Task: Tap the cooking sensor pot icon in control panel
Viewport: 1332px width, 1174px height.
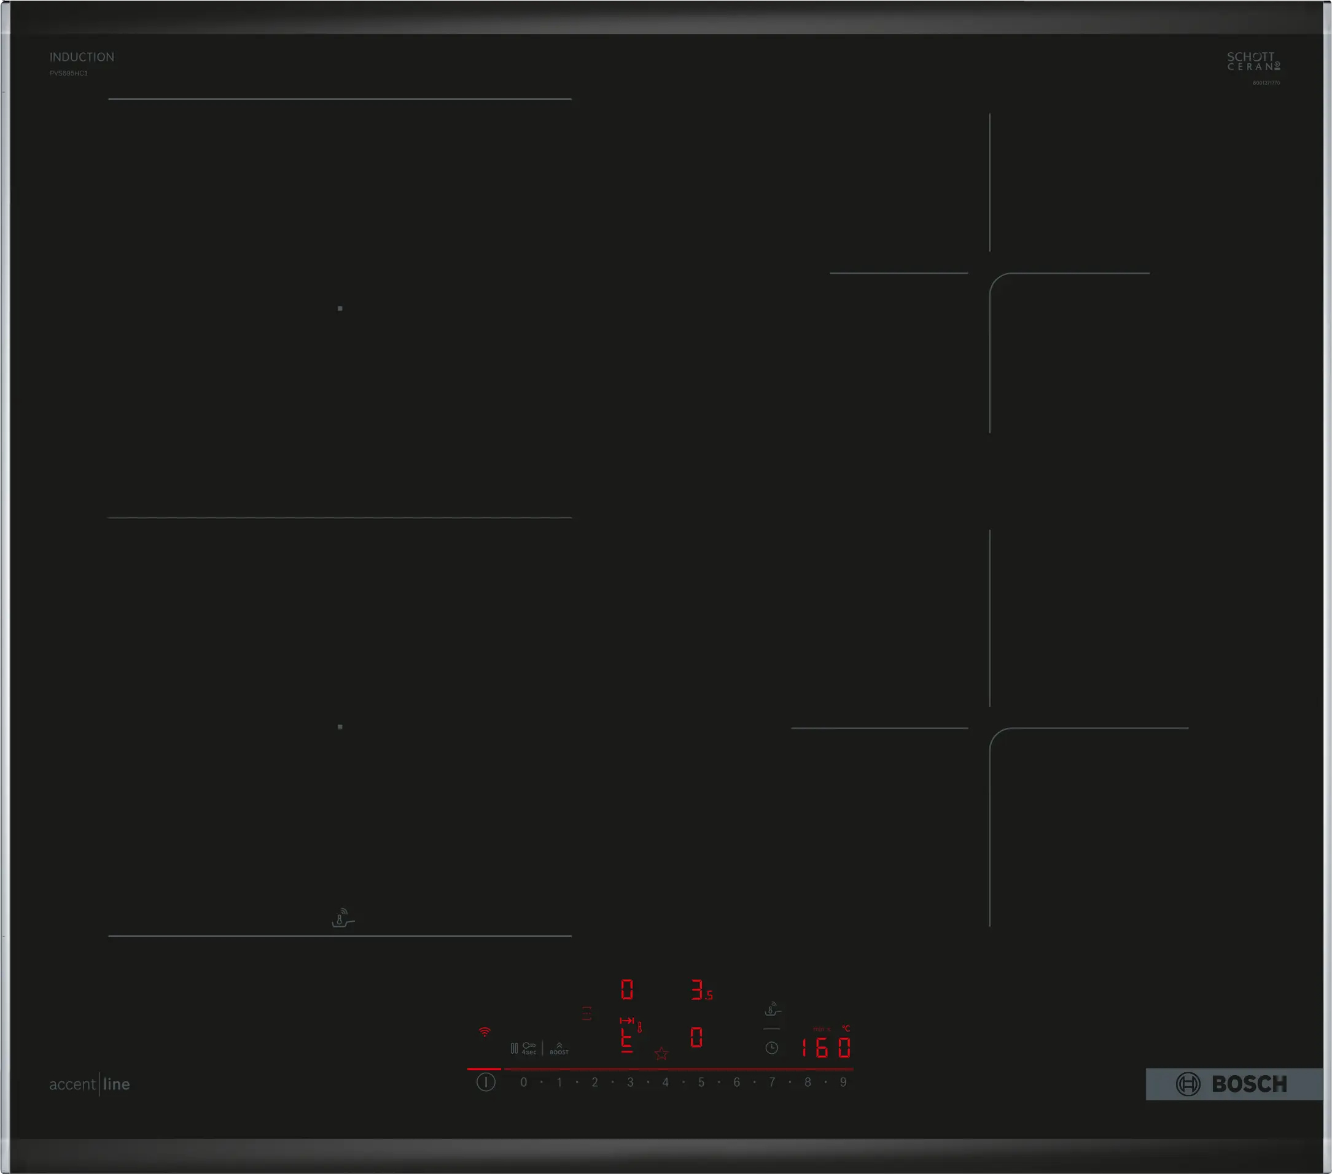Action: point(772,1010)
